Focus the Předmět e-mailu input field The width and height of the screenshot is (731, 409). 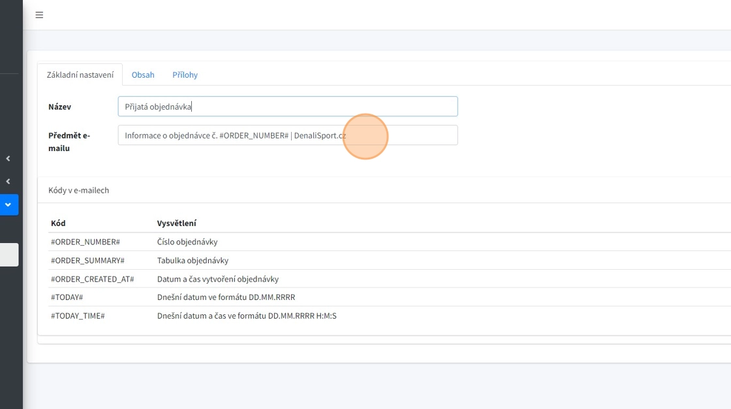pos(287,135)
